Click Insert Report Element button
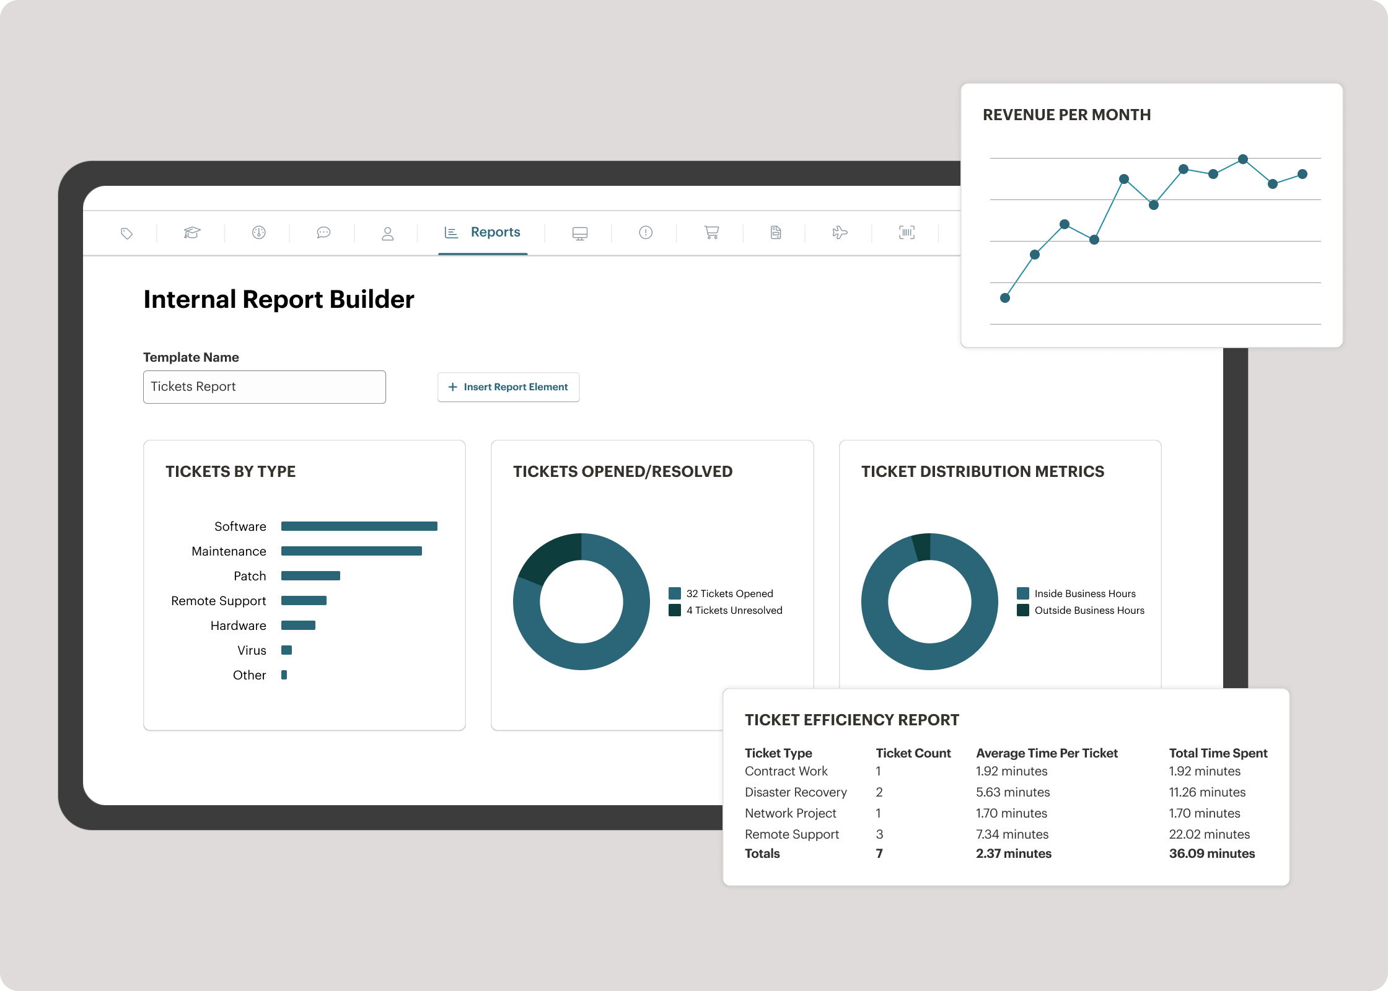Viewport: 1388px width, 991px height. [508, 387]
